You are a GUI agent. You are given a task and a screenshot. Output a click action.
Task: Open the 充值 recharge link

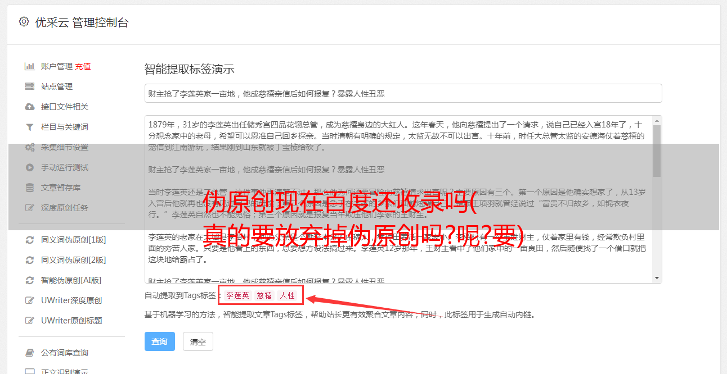(83, 66)
